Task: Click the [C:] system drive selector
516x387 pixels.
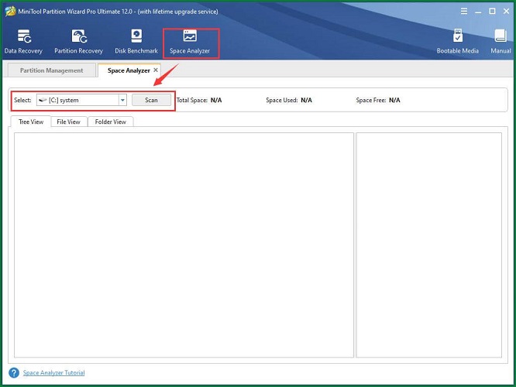Action: click(x=81, y=100)
